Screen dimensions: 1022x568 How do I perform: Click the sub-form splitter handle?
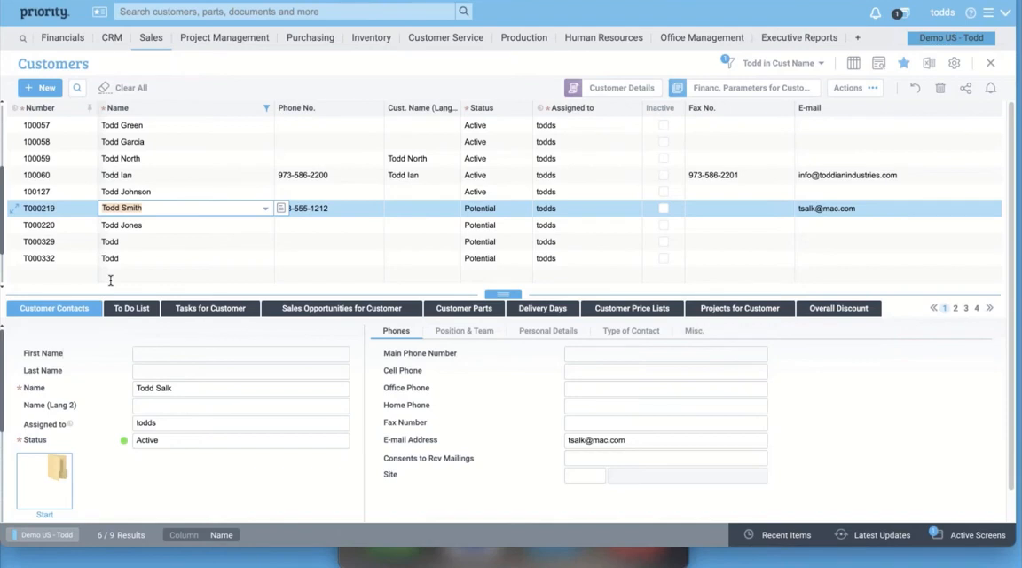[503, 294]
